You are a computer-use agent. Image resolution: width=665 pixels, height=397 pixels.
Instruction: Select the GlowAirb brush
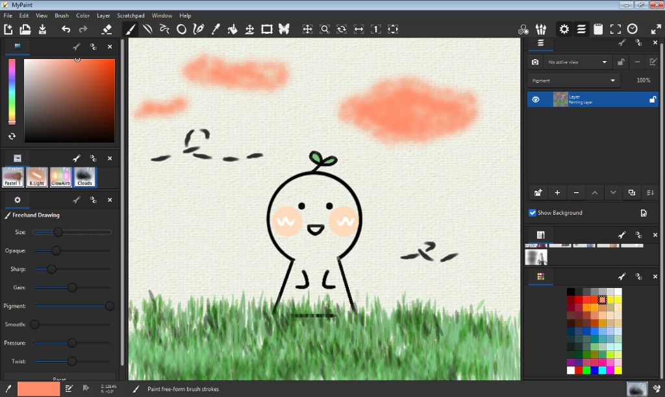coord(60,177)
